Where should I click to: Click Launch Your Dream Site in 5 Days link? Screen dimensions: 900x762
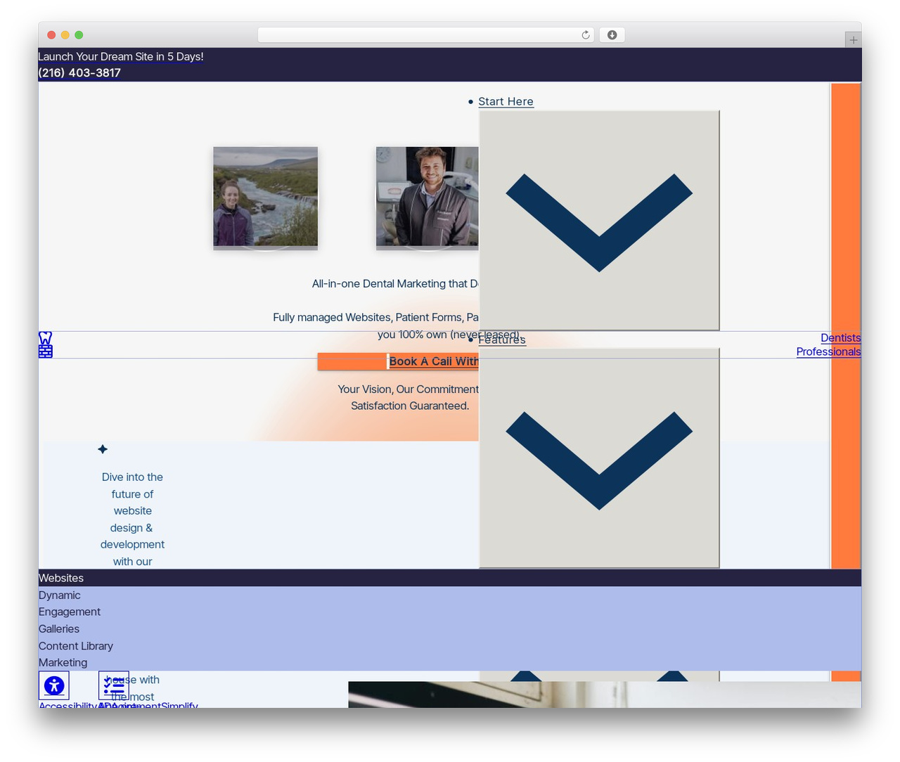point(121,57)
